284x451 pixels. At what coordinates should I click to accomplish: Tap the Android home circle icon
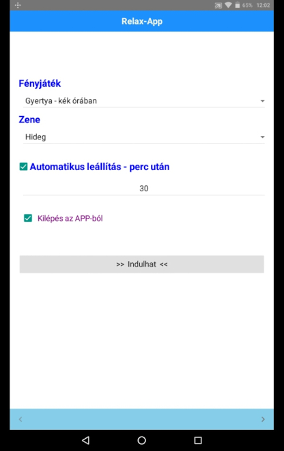142,440
